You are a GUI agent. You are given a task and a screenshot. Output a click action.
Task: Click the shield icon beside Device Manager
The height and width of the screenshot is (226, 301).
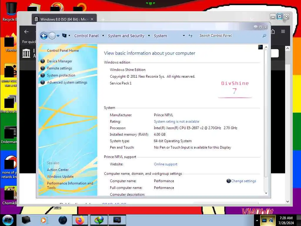tap(43, 61)
